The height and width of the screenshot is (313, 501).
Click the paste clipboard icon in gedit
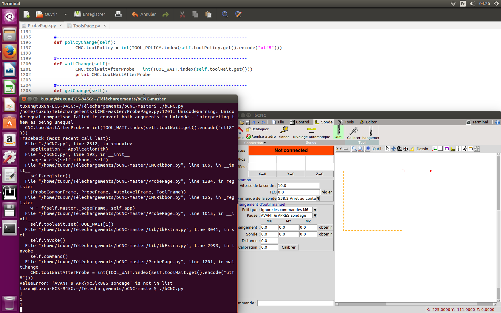click(x=208, y=14)
